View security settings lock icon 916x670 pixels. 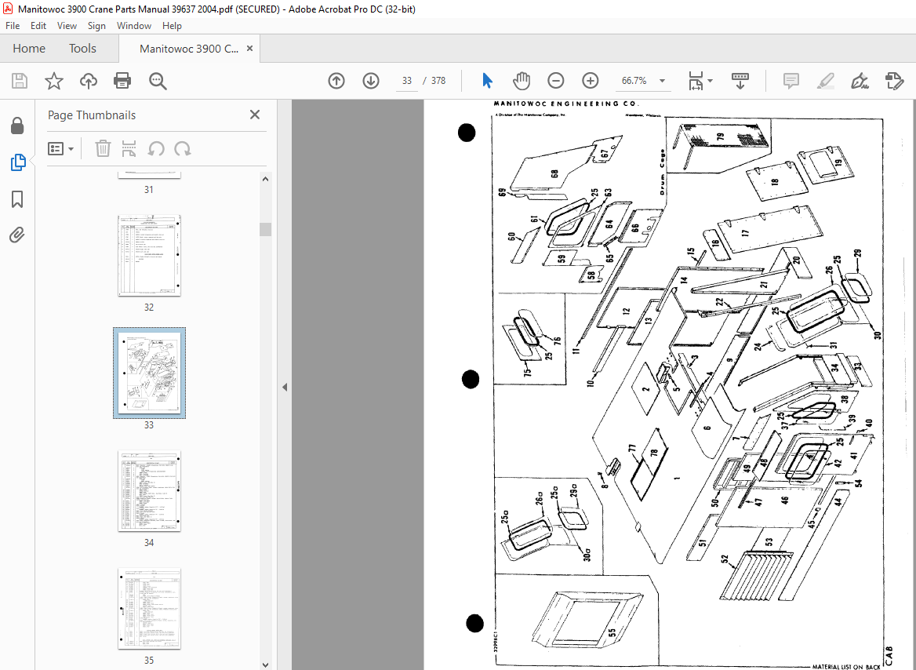click(17, 125)
